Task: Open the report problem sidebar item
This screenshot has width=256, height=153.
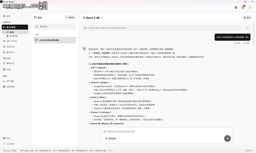Action: coord(9,87)
